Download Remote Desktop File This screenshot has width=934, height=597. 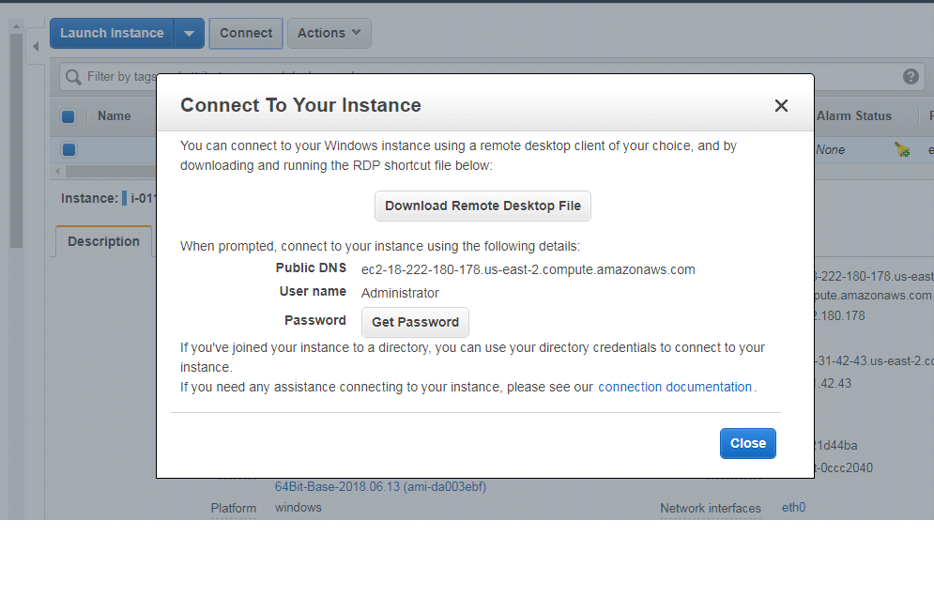point(482,207)
